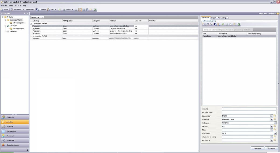Click refresh icon in Artikelomschrijving toolbar
Viewport: 280px width, 153px height.
[223, 24]
